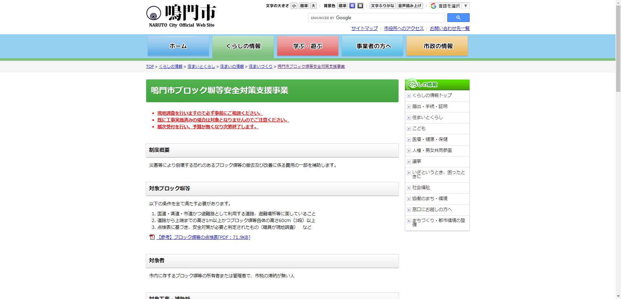Click the くらしの情報 sidebar header graphic

tap(422, 84)
